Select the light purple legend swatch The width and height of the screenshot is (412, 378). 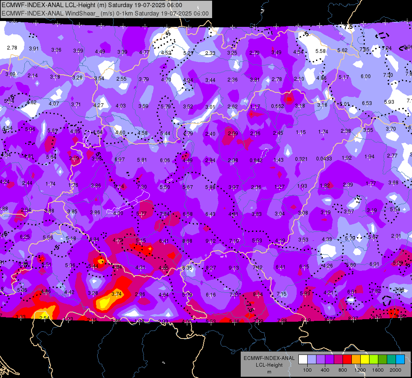[321, 360]
